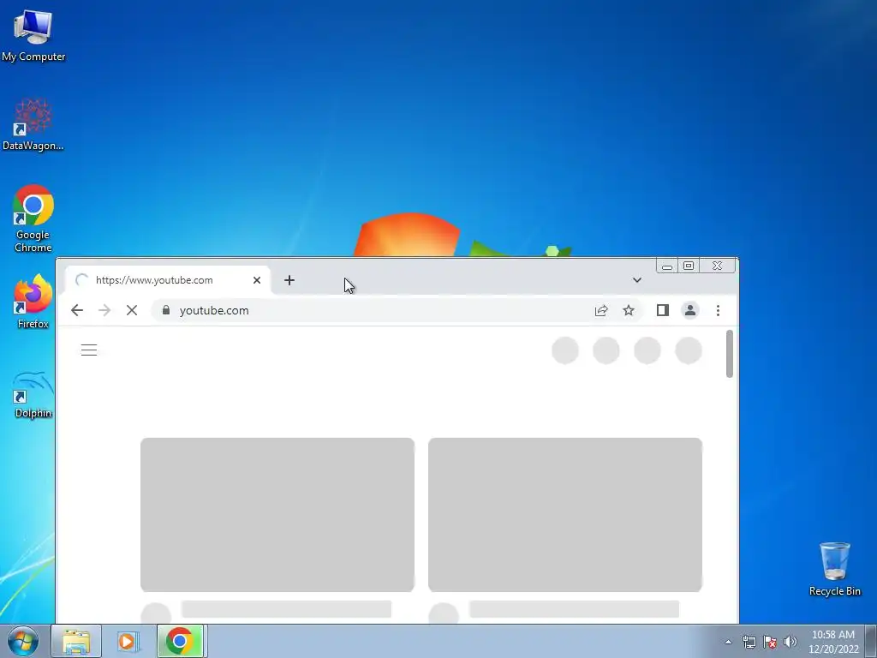Viewport: 877px width, 658px height.
Task: Click the lock icon beside youtube.com
Action: 165,310
